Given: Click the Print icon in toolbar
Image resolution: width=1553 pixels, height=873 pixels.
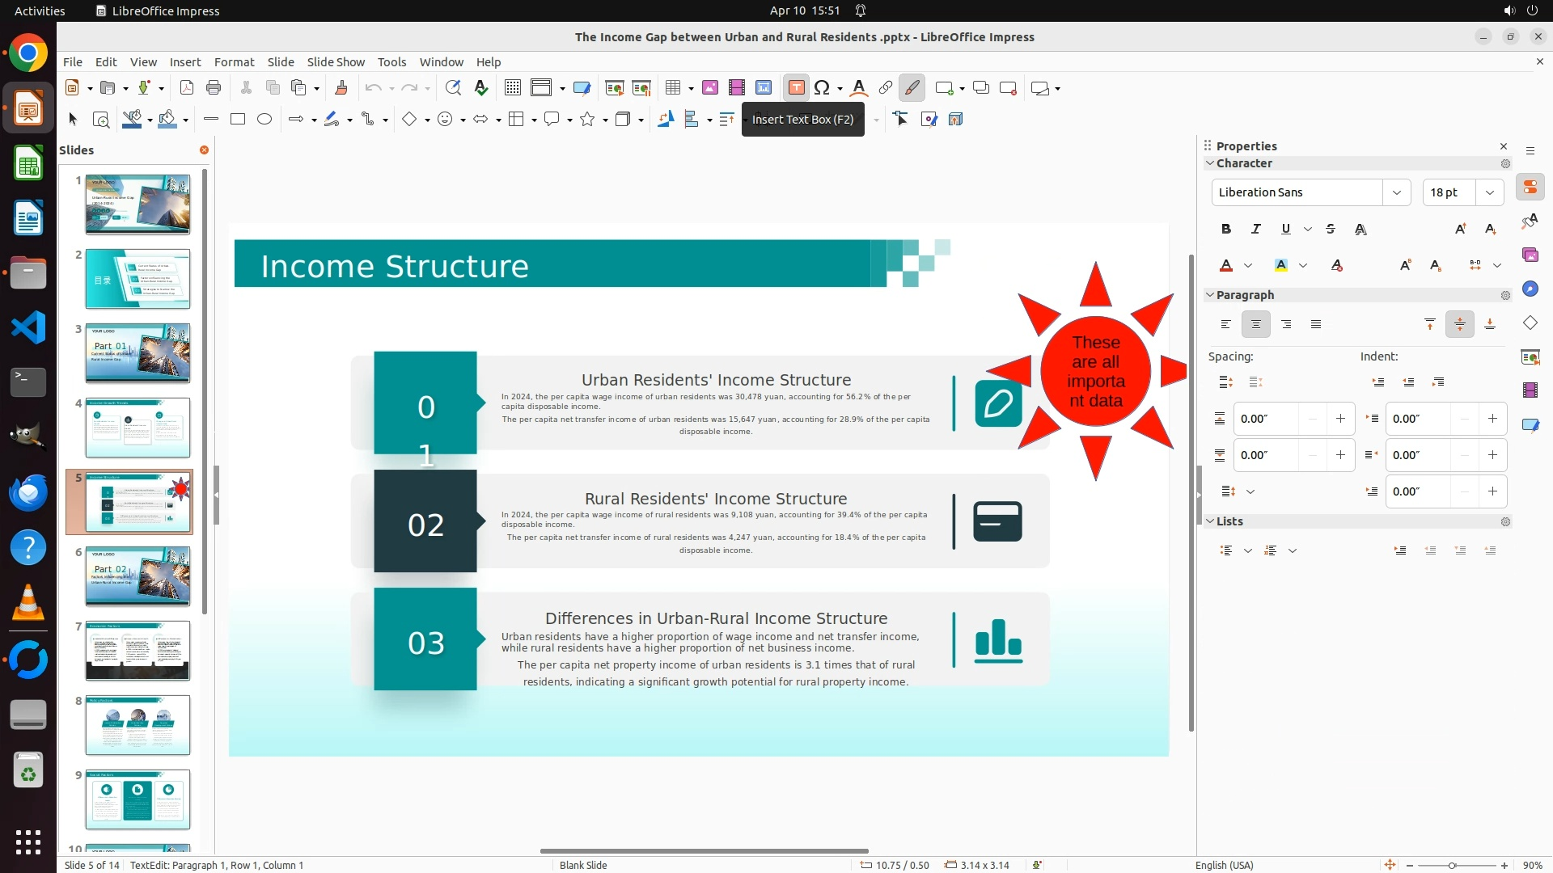Looking at the screenshot, I should [214, 88].
